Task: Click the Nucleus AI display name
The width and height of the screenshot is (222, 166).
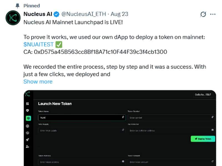Action: [x=38, y=14]
